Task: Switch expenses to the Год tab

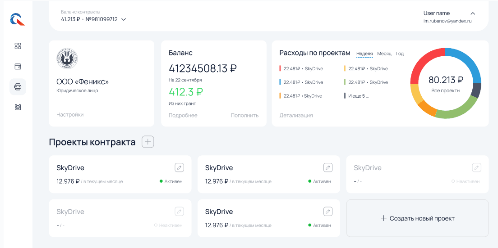Action: coord(400,54)
